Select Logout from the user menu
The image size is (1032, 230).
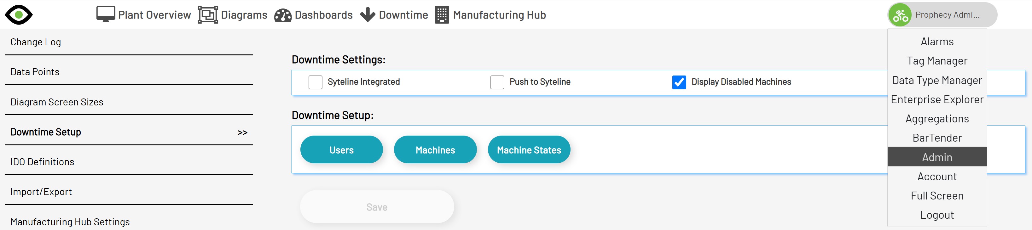click(937, 215)
